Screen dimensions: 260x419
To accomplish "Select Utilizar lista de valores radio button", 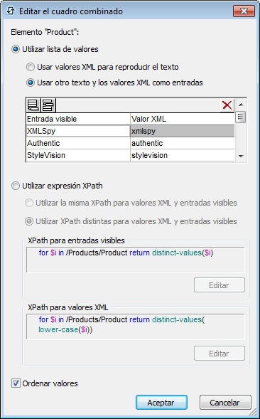I will [x=16, y=49].
